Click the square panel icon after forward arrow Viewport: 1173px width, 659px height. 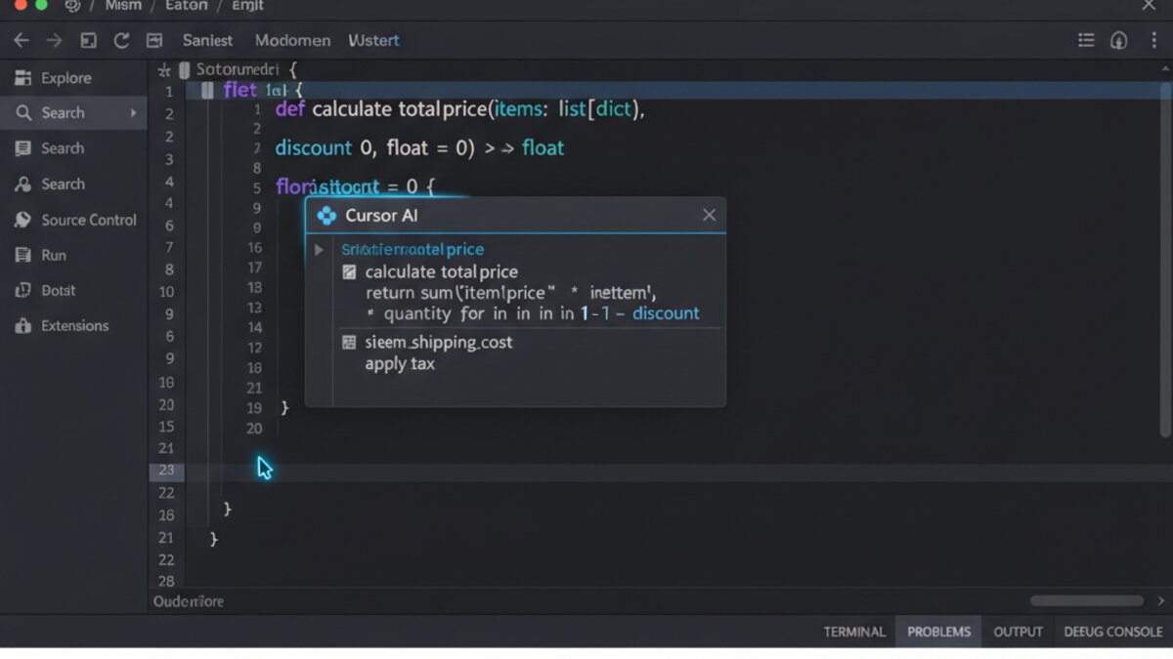(x=89, y=40)
